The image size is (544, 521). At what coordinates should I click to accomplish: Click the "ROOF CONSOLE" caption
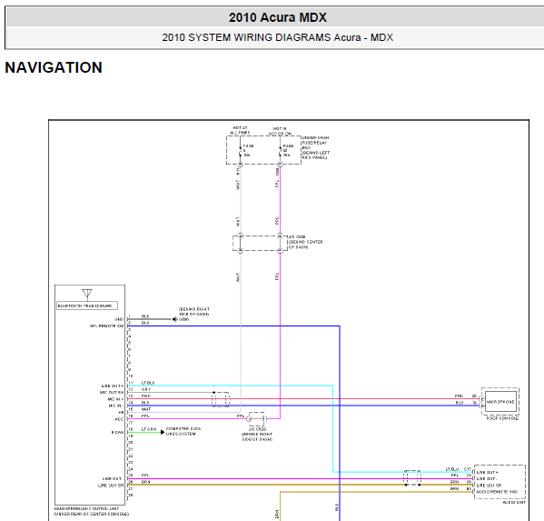coord(502,418)
